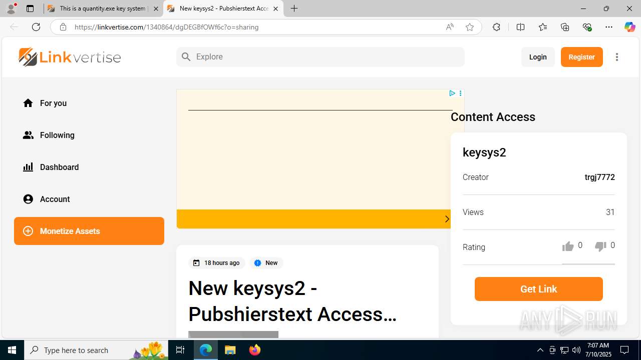Open File Explorer from the taskbar

click(230, 350)
